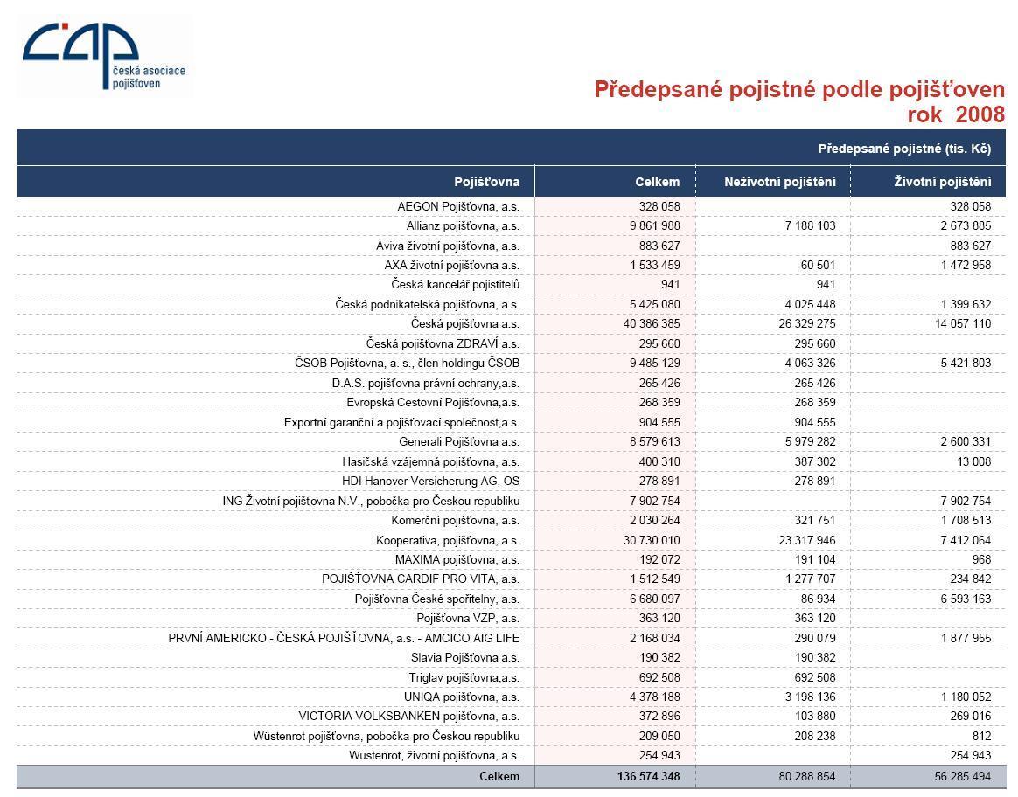Select 'MAXIMA pojišťovna, a.s.' row name
The image size is (1018, 797).
457,559
